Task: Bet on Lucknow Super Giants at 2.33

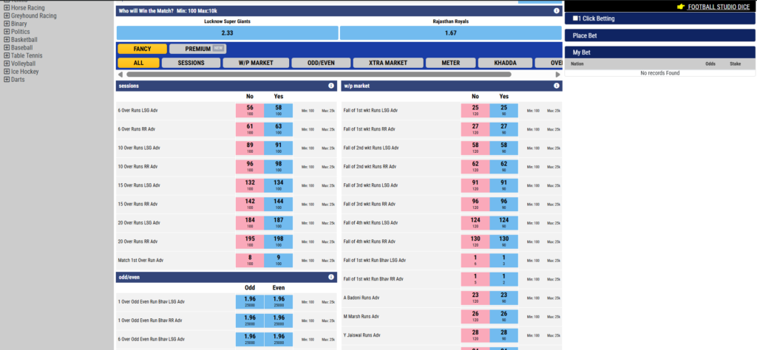Action: (x=228, y=33)
